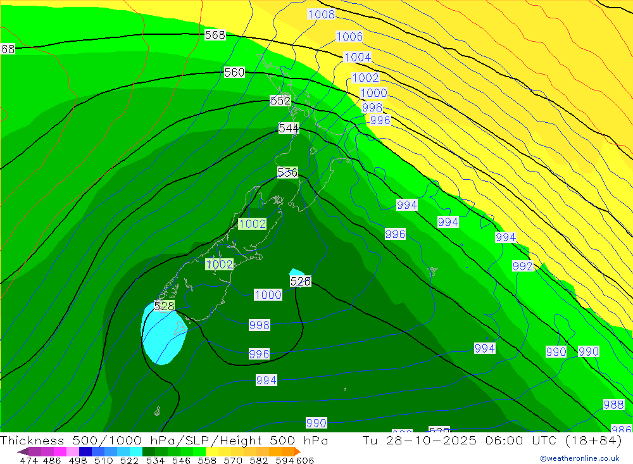The image size is (633, 464).
Task: Click the forecast date 'Tu 28-10-2025 06:00 UTC (18+84)'
Action: tap(492, 440)
